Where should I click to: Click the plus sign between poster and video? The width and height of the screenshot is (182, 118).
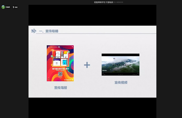(x=87, y=65)
